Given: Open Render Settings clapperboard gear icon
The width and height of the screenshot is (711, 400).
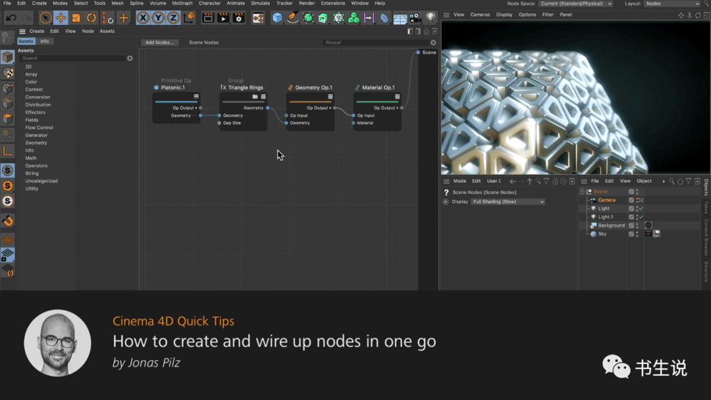Looking at the screenshot, I should click(238, 18).
